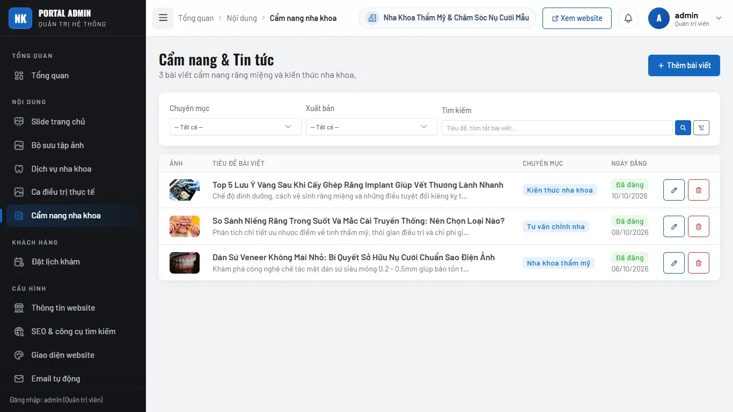
Task: Delete the Dán Sứ Veneer article
Action: click(699, 263)
